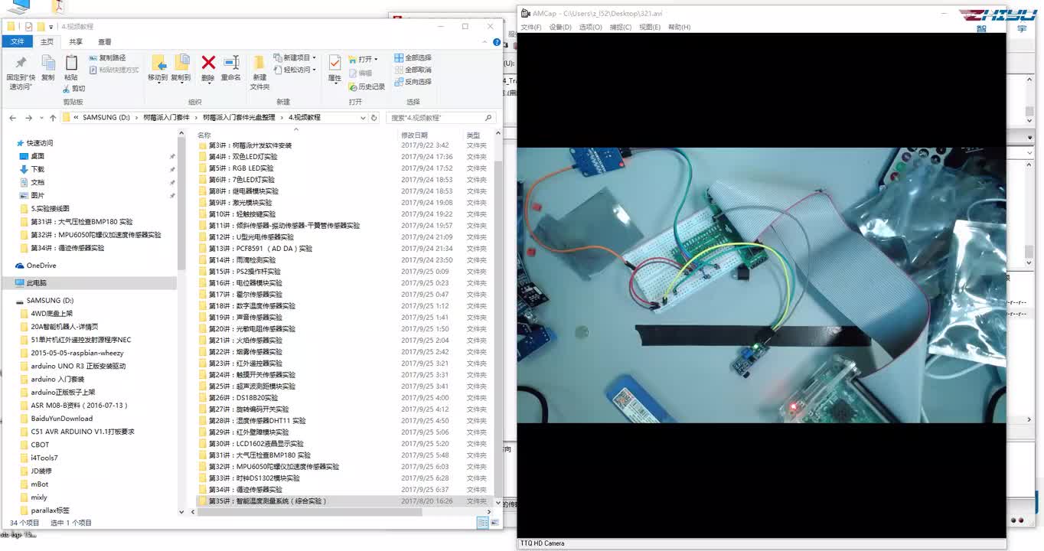
Task: Click Explorer Help question mark icon
Action: 498,42
